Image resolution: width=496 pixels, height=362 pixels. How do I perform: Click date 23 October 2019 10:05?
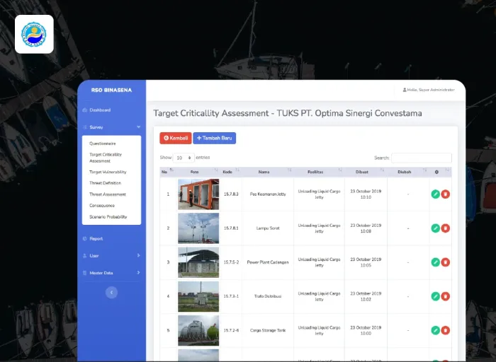(x=366, y=262)
